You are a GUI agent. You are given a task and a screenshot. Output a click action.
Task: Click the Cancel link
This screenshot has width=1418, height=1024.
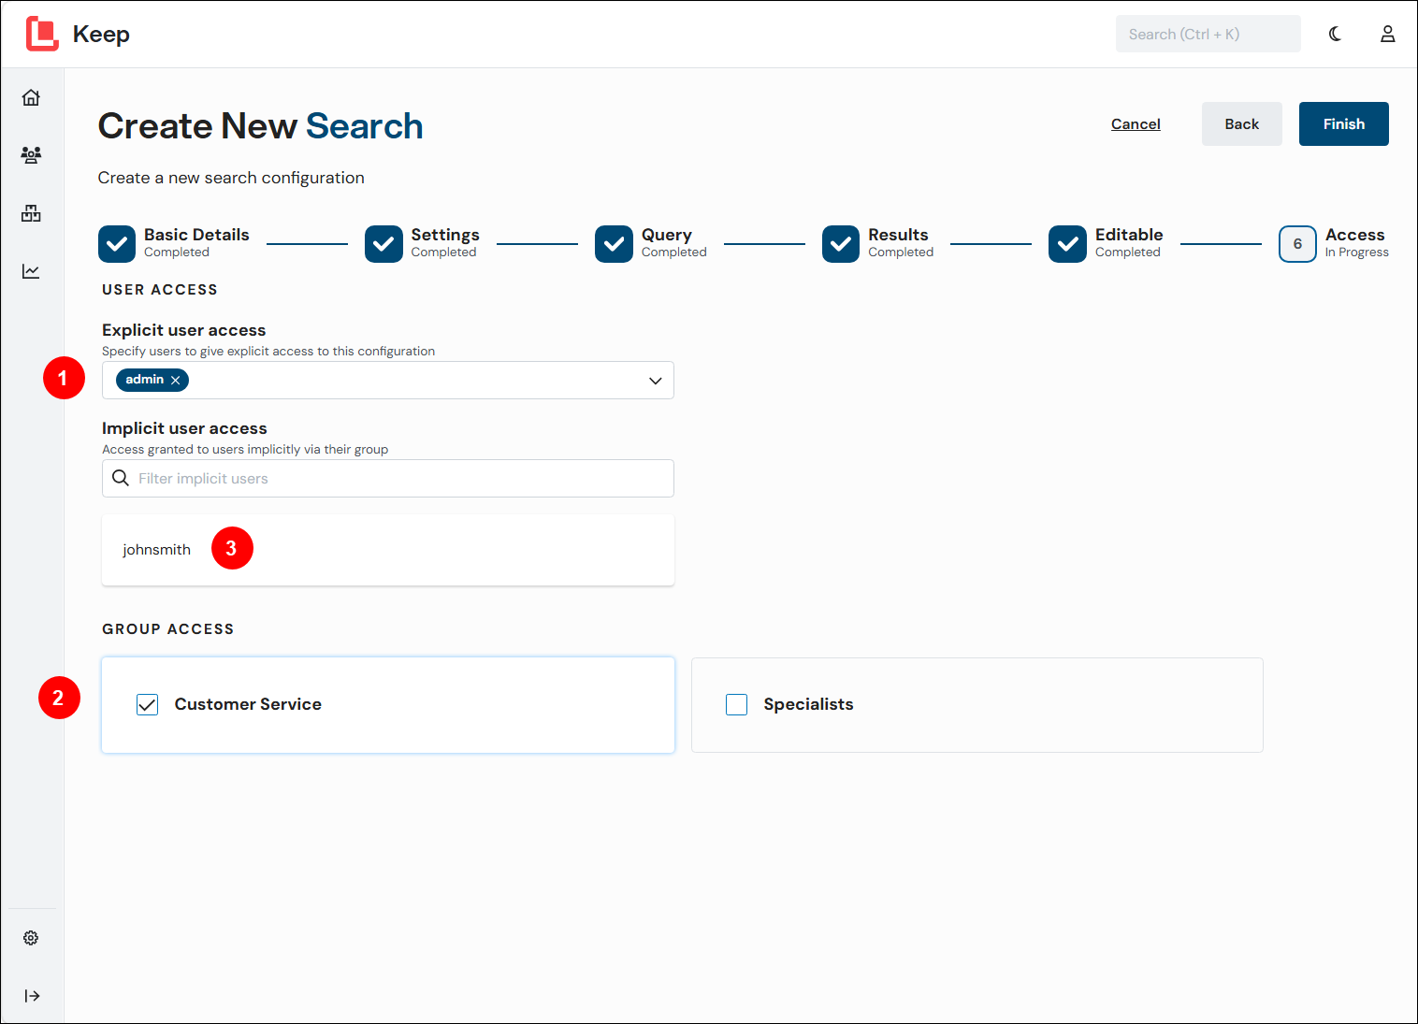pyautogui.click(x=1136, y=124)
